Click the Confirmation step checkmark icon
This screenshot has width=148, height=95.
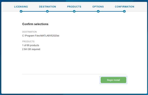pos(124,11)
